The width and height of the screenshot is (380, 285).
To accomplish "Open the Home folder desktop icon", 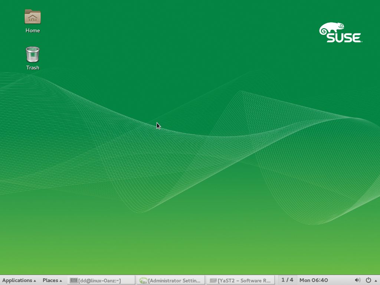I will tap(33, 17).
